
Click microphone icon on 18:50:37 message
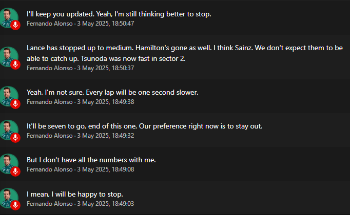pos(15,64)
